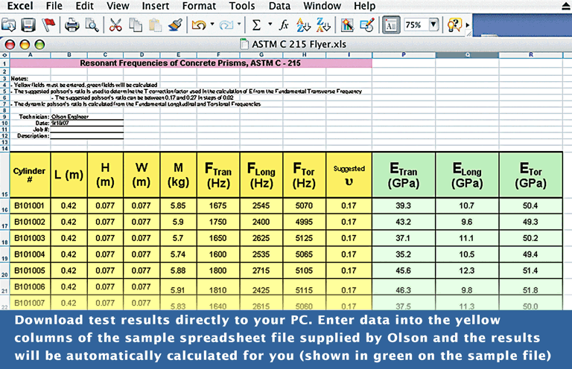Viewport: 572px width, 369px height.
Task: Select the Format Painter brush icon
Action: pos(176,25)
